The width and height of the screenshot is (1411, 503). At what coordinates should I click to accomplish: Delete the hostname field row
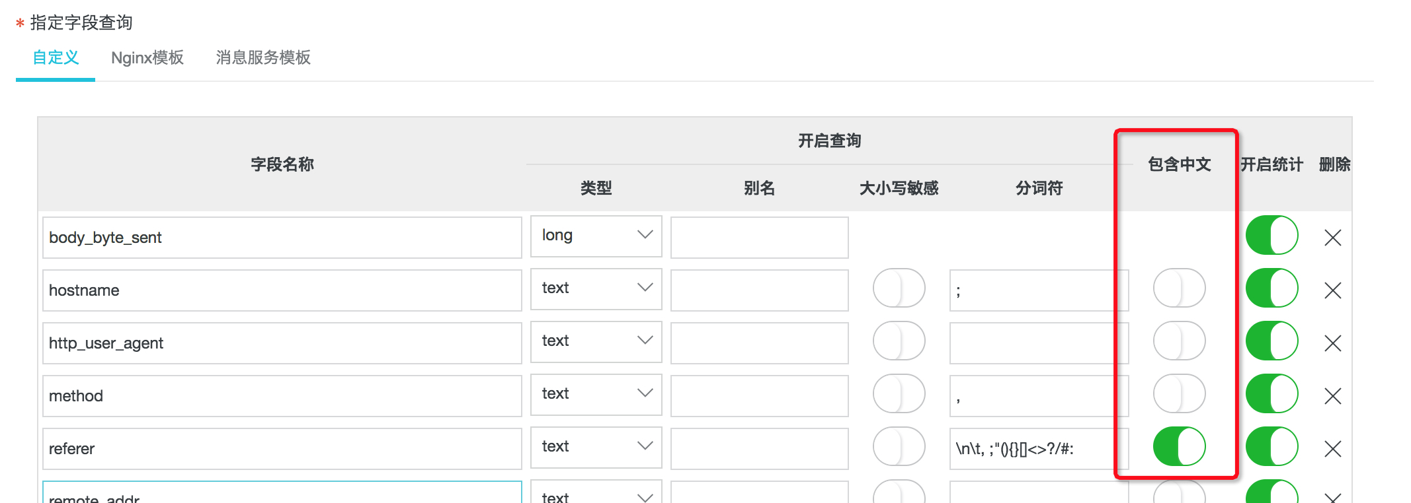click(x=1333, y=290)
